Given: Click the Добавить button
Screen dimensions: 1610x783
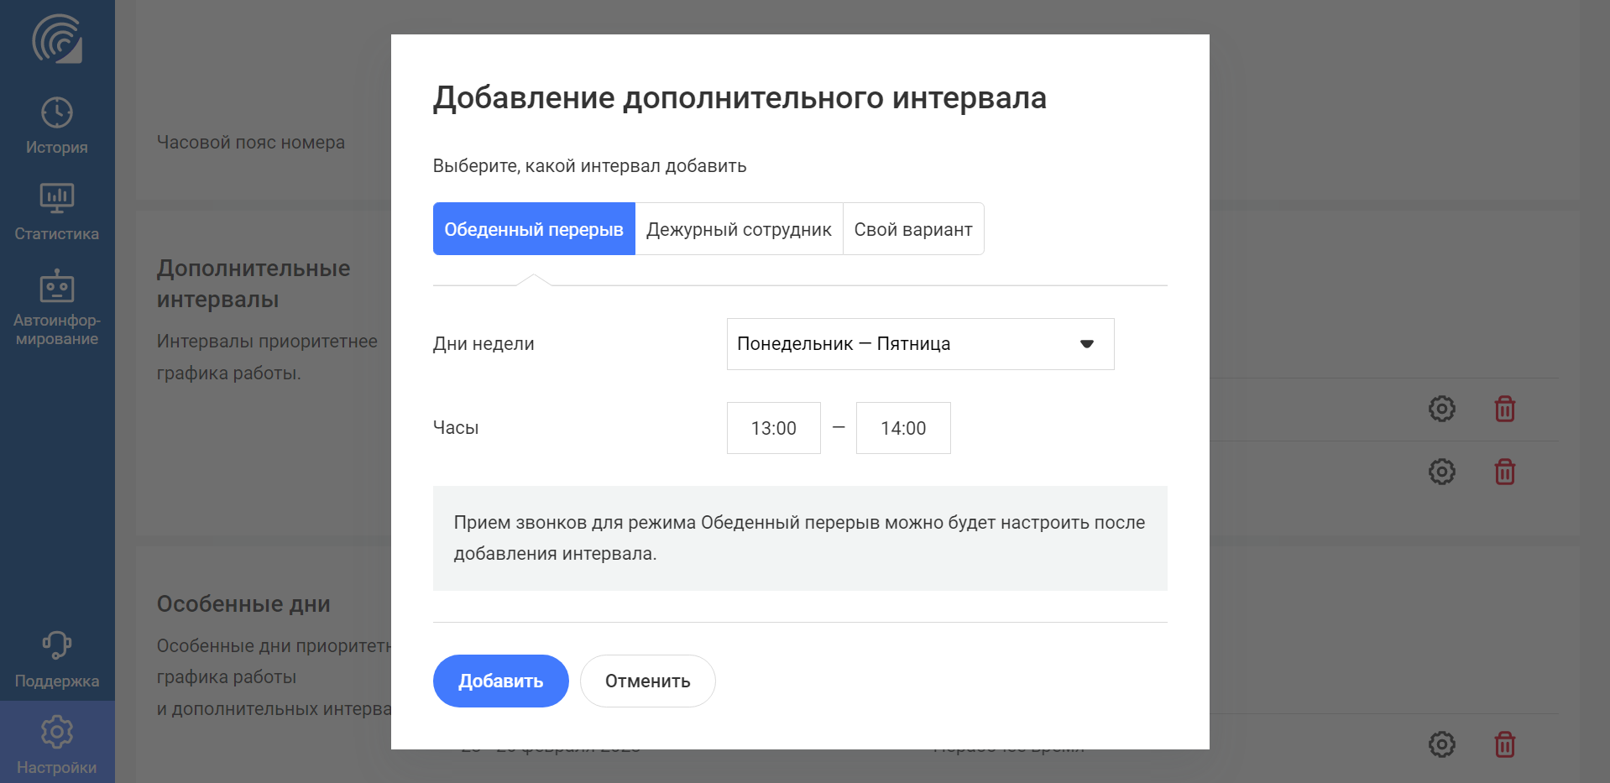Looking at the screenshot, I should pos(501,681).
